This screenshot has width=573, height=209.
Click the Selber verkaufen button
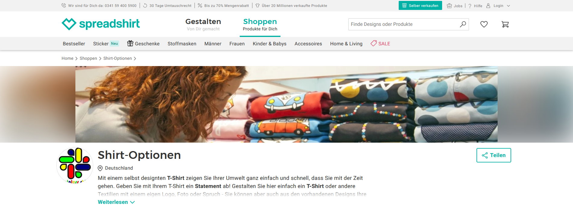click(420, 5)
